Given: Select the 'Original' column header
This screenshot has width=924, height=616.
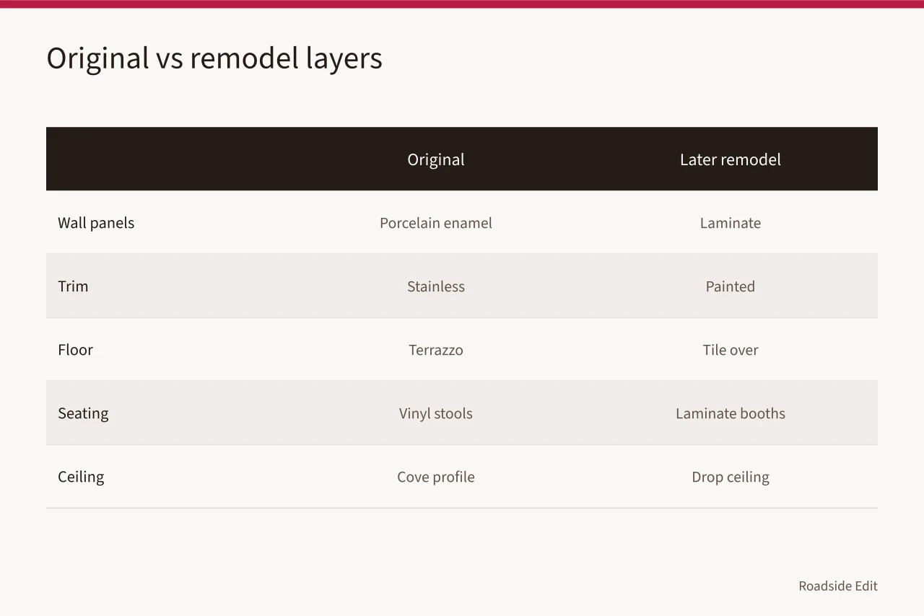Looking at the screenshot, I should 436,159.
